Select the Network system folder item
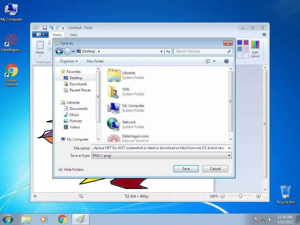The image size is (300, 225). [126, 124]
